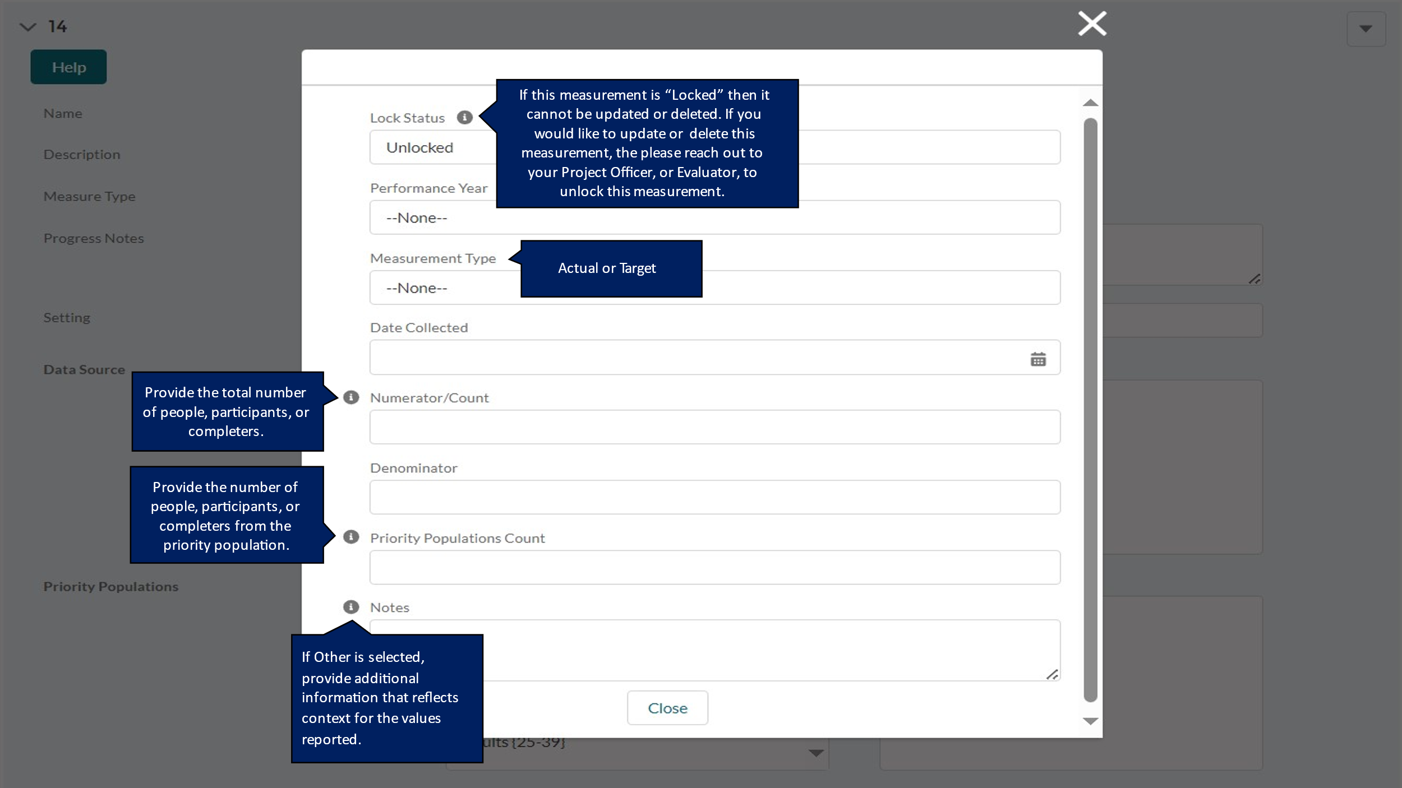Click the scrollbar up arrow in the dialog
Image resolution: width=1402 pixels, height=788 pixels.
click(x=1090, y=103)
